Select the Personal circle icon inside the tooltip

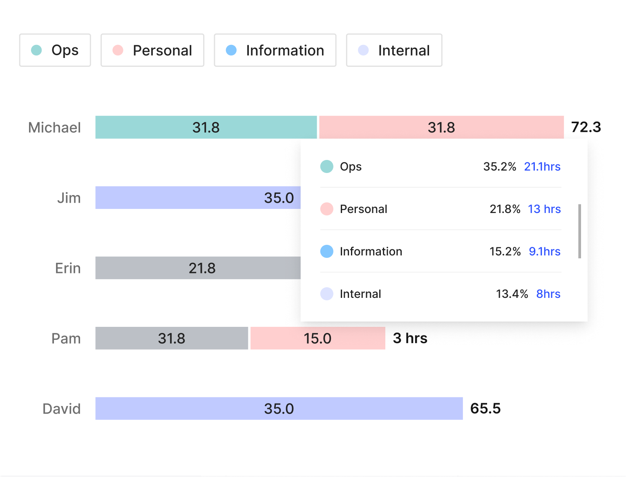(x=326, y=209)
